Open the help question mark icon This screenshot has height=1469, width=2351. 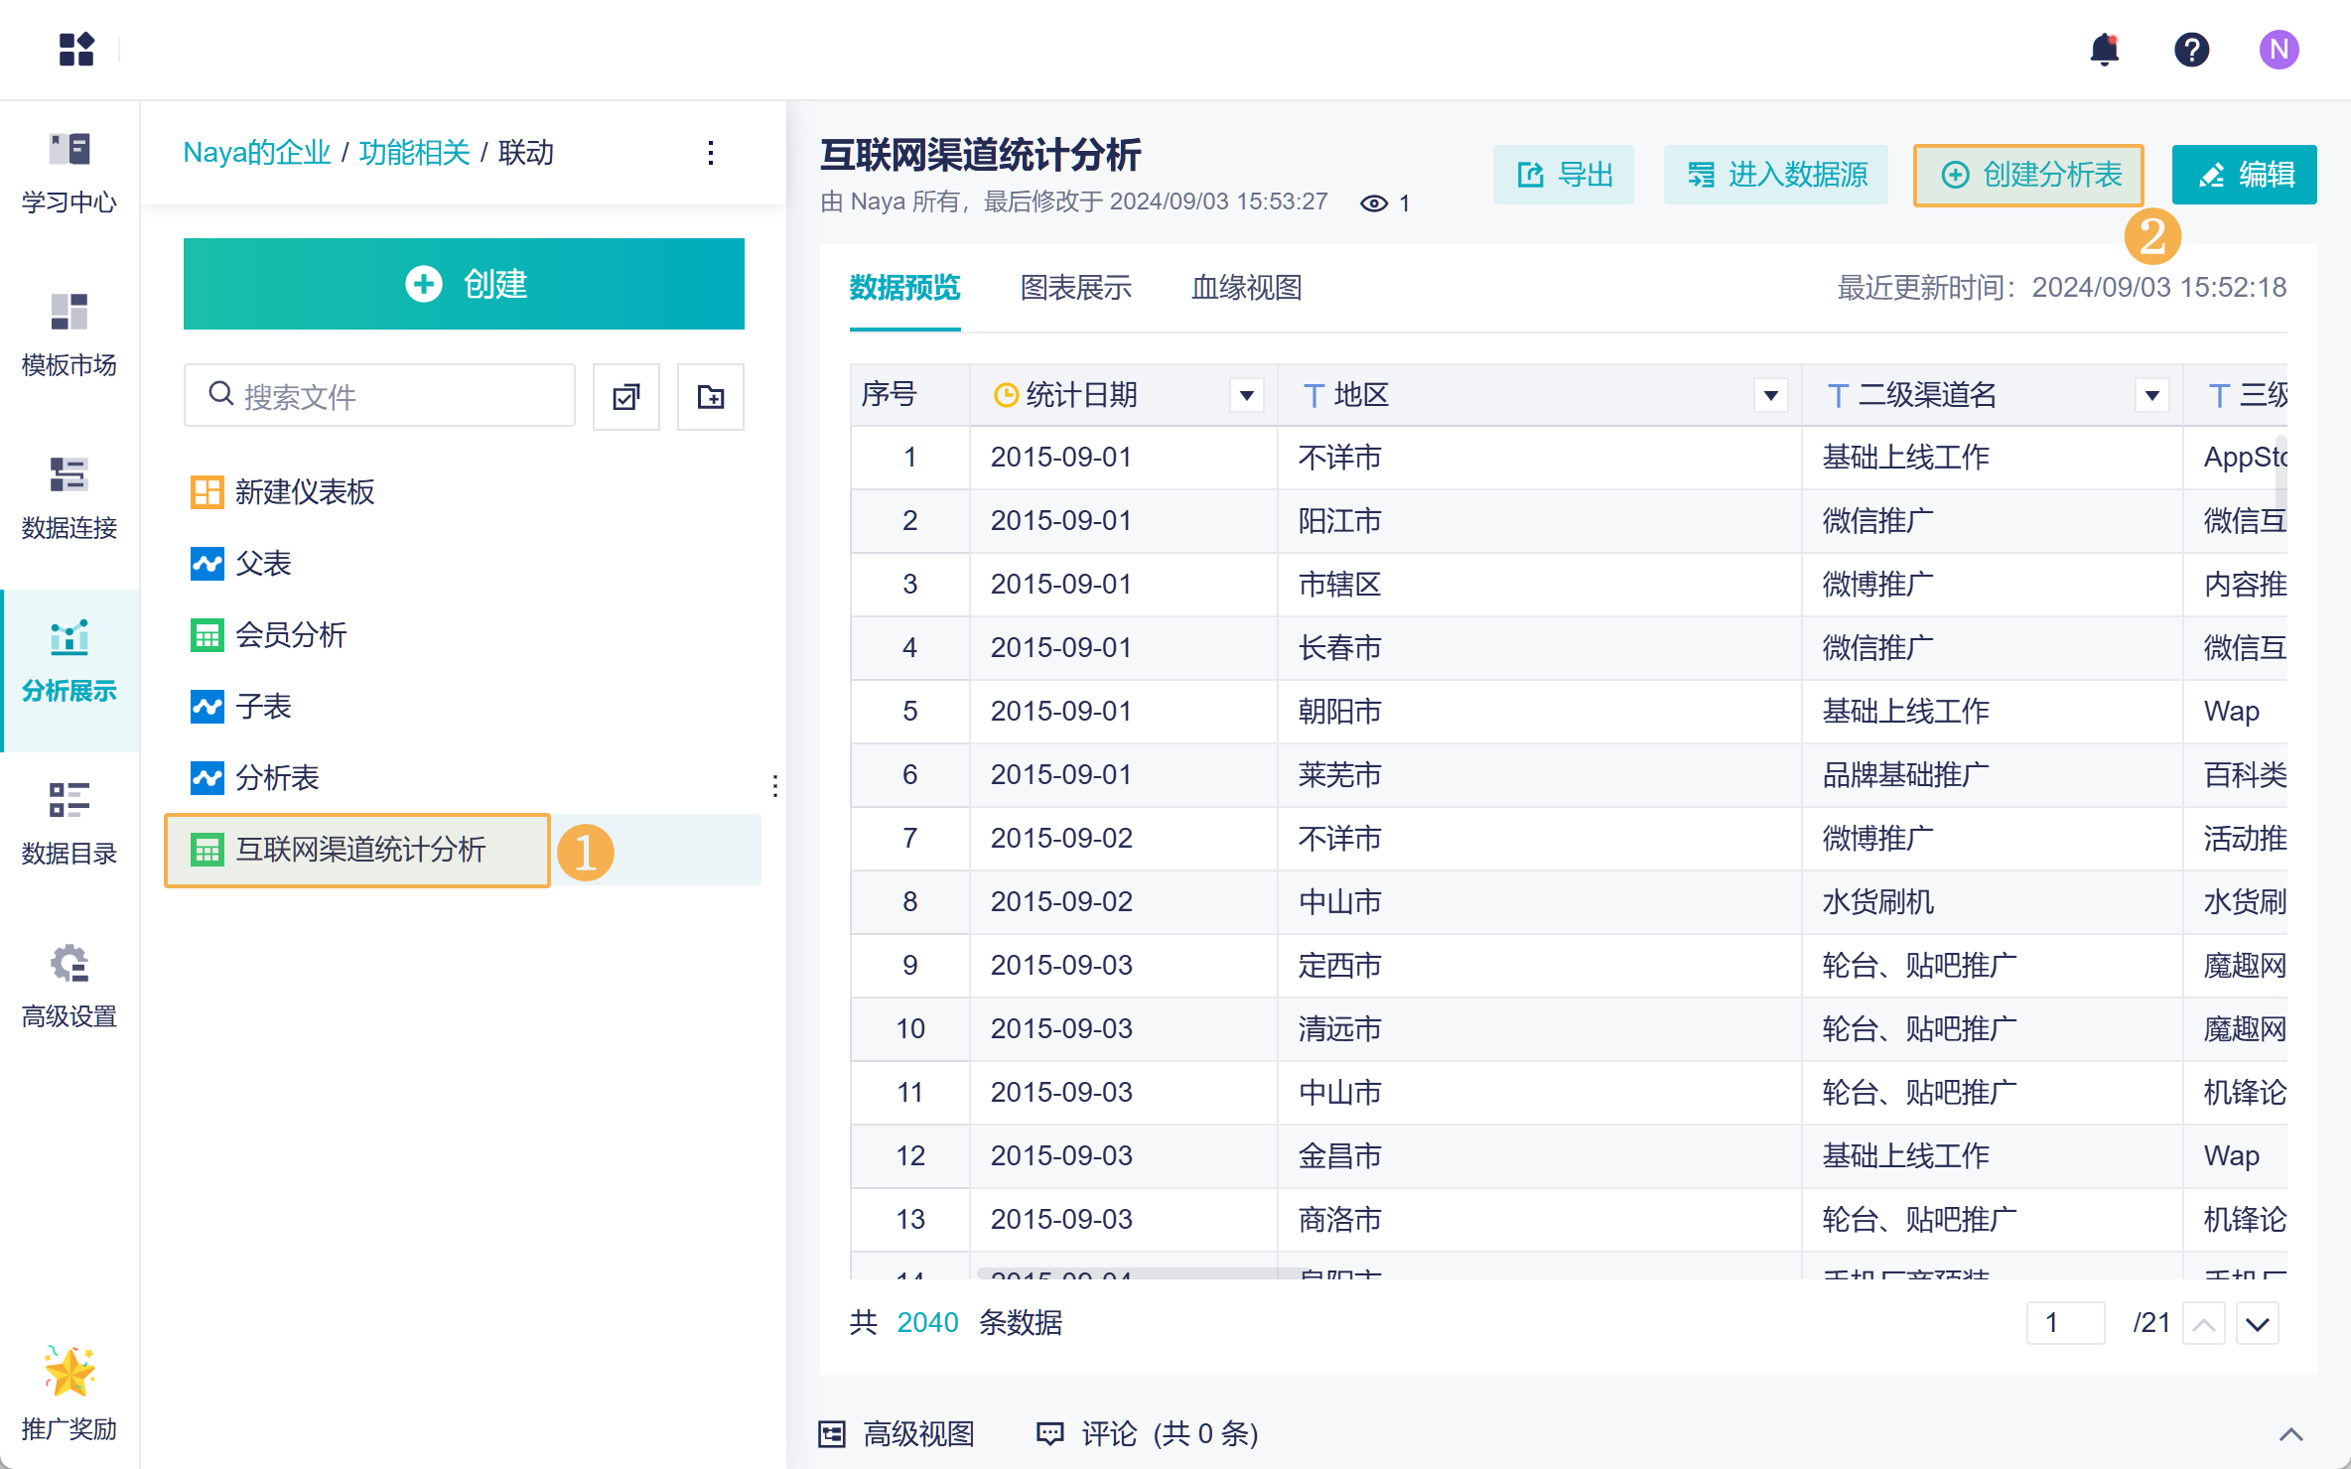point(2191,50)
